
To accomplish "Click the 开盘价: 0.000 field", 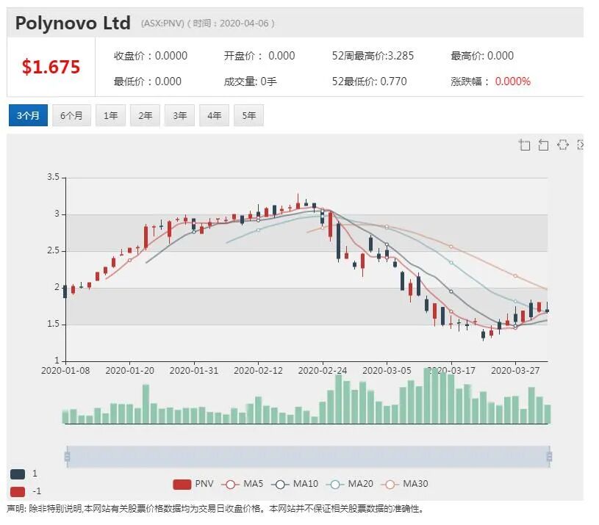I will point(259,56).
